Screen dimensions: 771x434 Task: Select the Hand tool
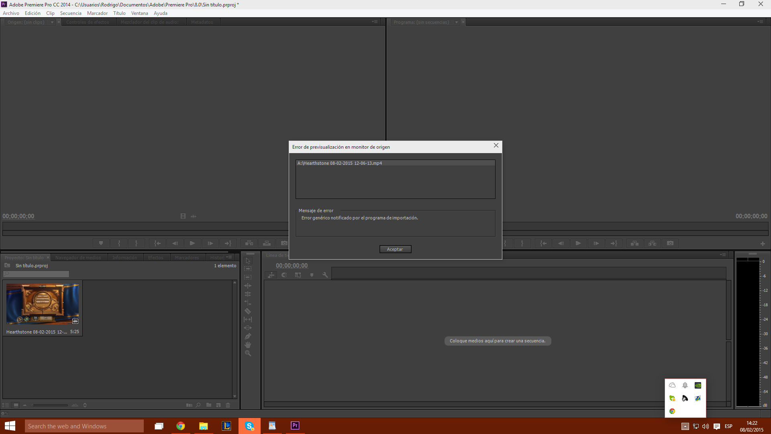(x=248, y=345)
